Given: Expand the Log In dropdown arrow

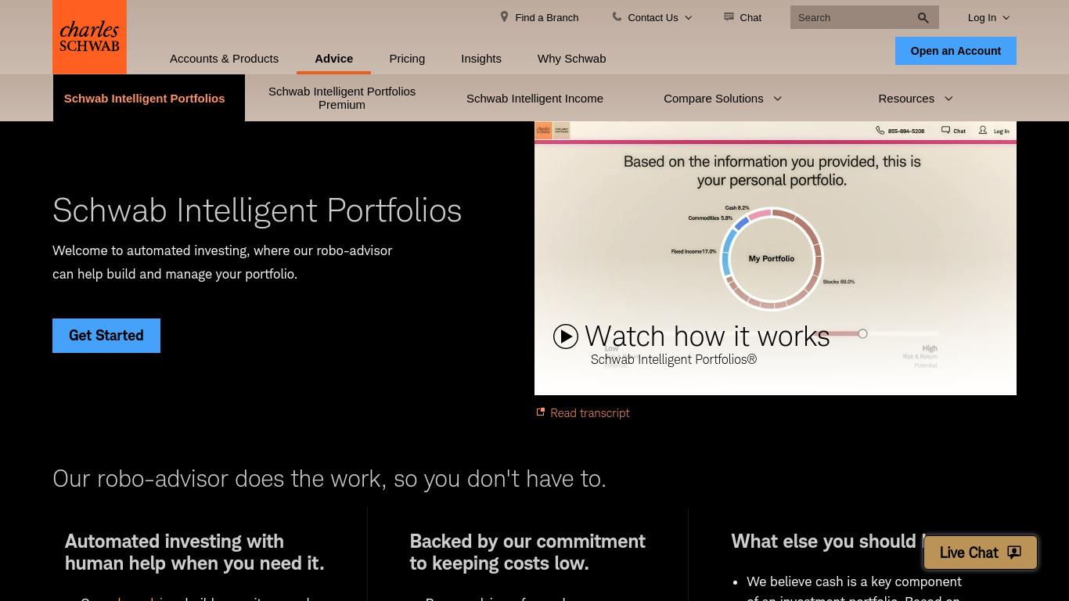Looking at the screenshot, I should pos(1006,18).
